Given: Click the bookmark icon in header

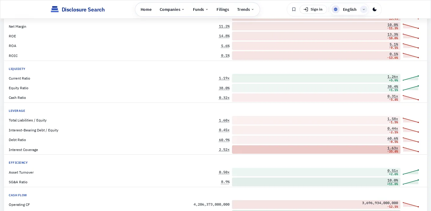Looking at the screenshot, I should 294,9.
